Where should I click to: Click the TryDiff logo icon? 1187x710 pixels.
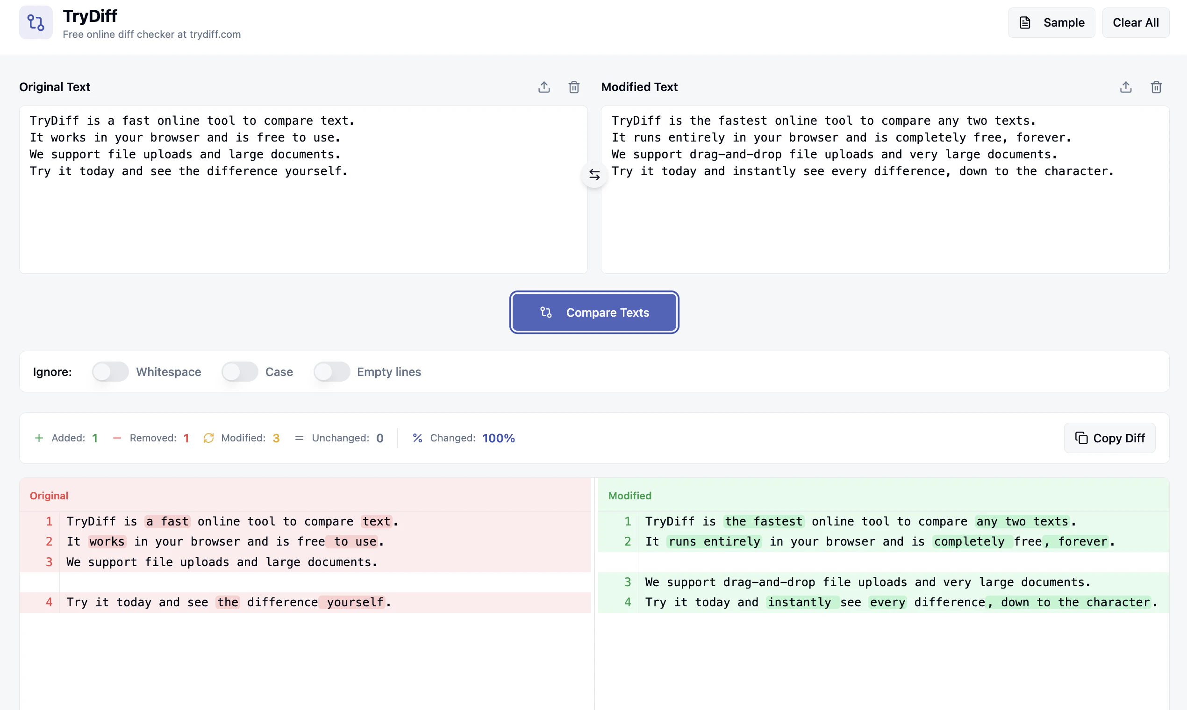pyautogui.click(x=36, y=22)
